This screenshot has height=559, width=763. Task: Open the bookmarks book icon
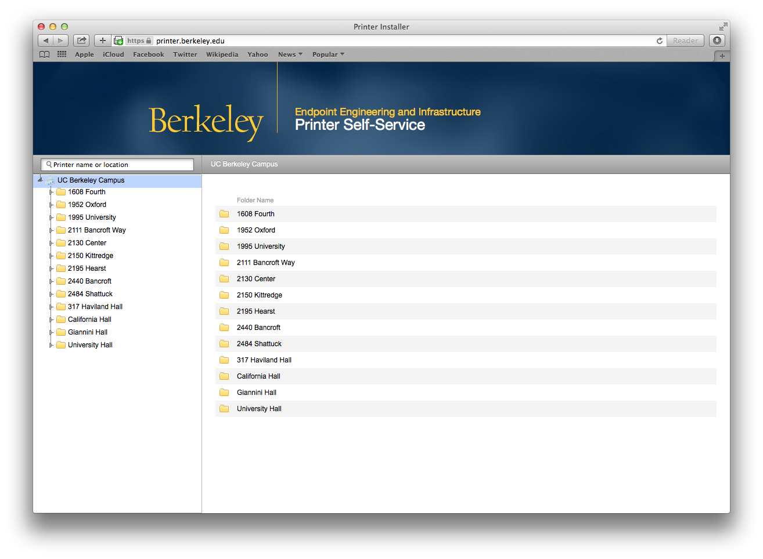(x=45, y=55)
